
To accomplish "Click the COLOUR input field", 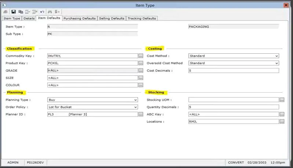I will pos(93,85).
